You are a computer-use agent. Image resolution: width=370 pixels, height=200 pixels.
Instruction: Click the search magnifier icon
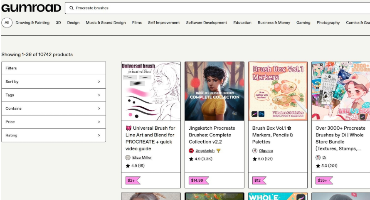(x=71, y=8)
